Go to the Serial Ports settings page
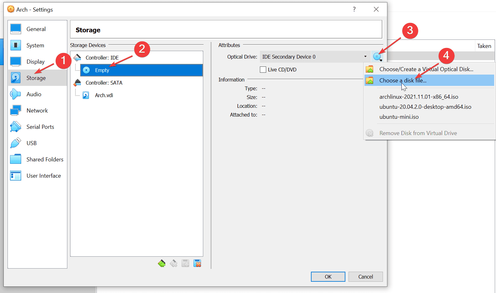Image resolution: width=496 pixels, height=293 pixels. (37, 127)
